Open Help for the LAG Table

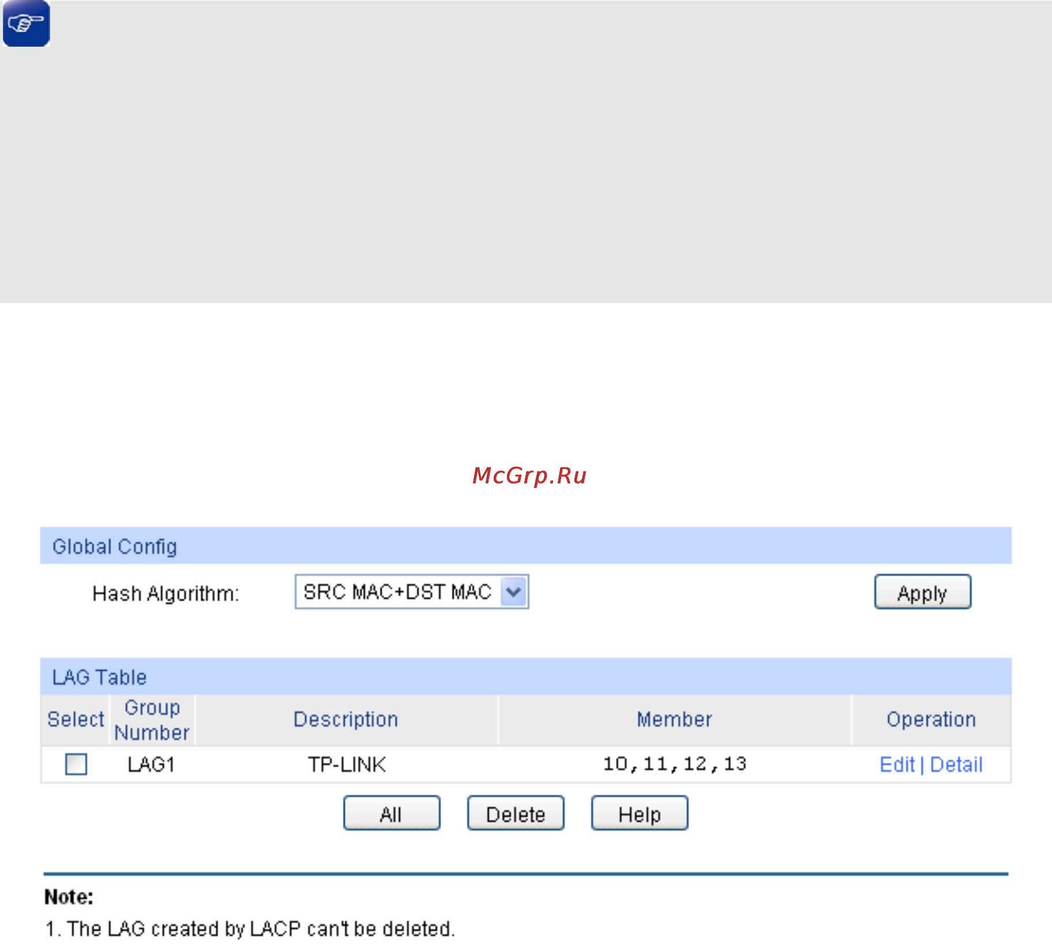639,813
